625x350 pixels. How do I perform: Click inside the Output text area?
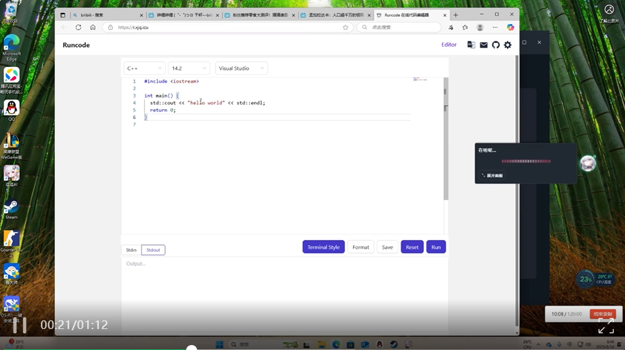[x=284, y=294]
